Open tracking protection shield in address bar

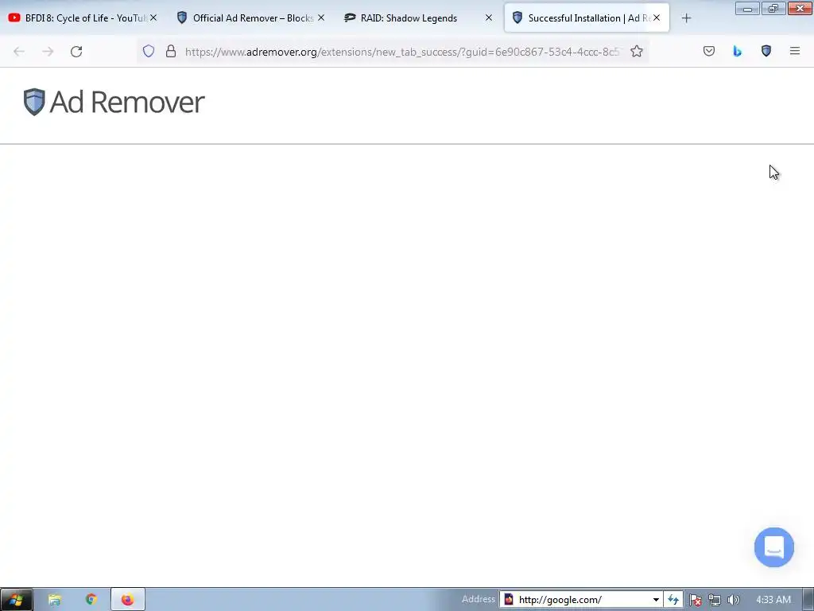(x=149, y=52)
